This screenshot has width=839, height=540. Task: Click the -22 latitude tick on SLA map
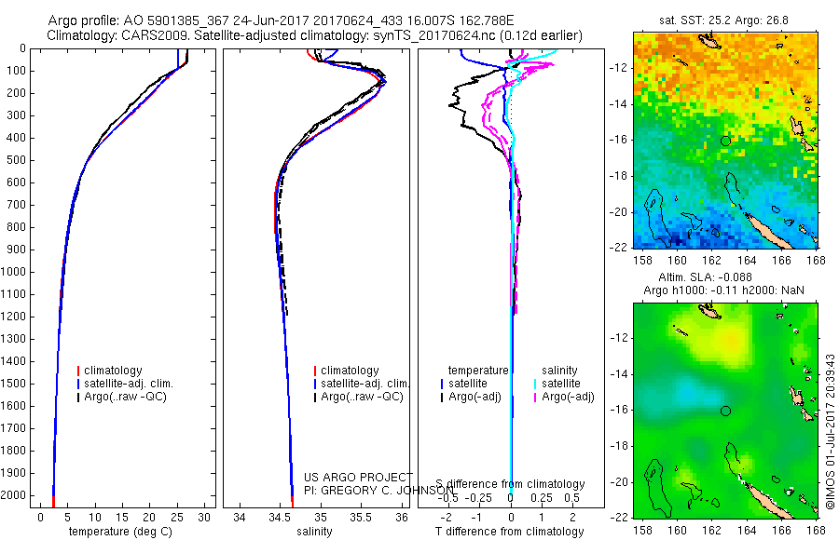pos(617,518)
